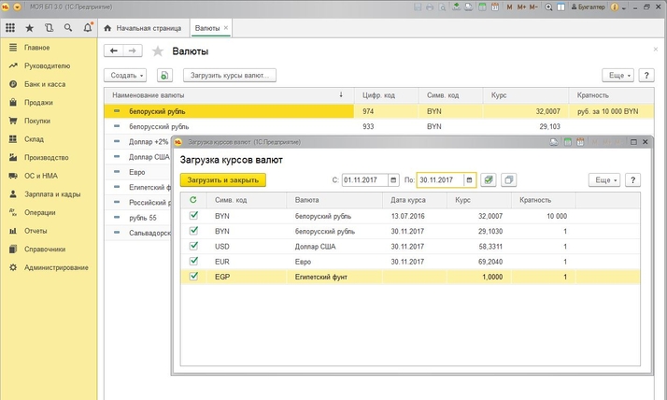Open the History icon in top panel
667x400 pixels.
point(49,28)
